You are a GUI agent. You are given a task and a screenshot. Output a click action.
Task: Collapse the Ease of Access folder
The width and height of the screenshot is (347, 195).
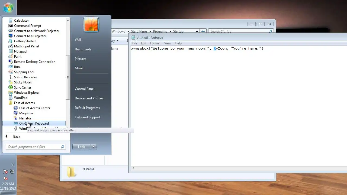coord(24,103)
